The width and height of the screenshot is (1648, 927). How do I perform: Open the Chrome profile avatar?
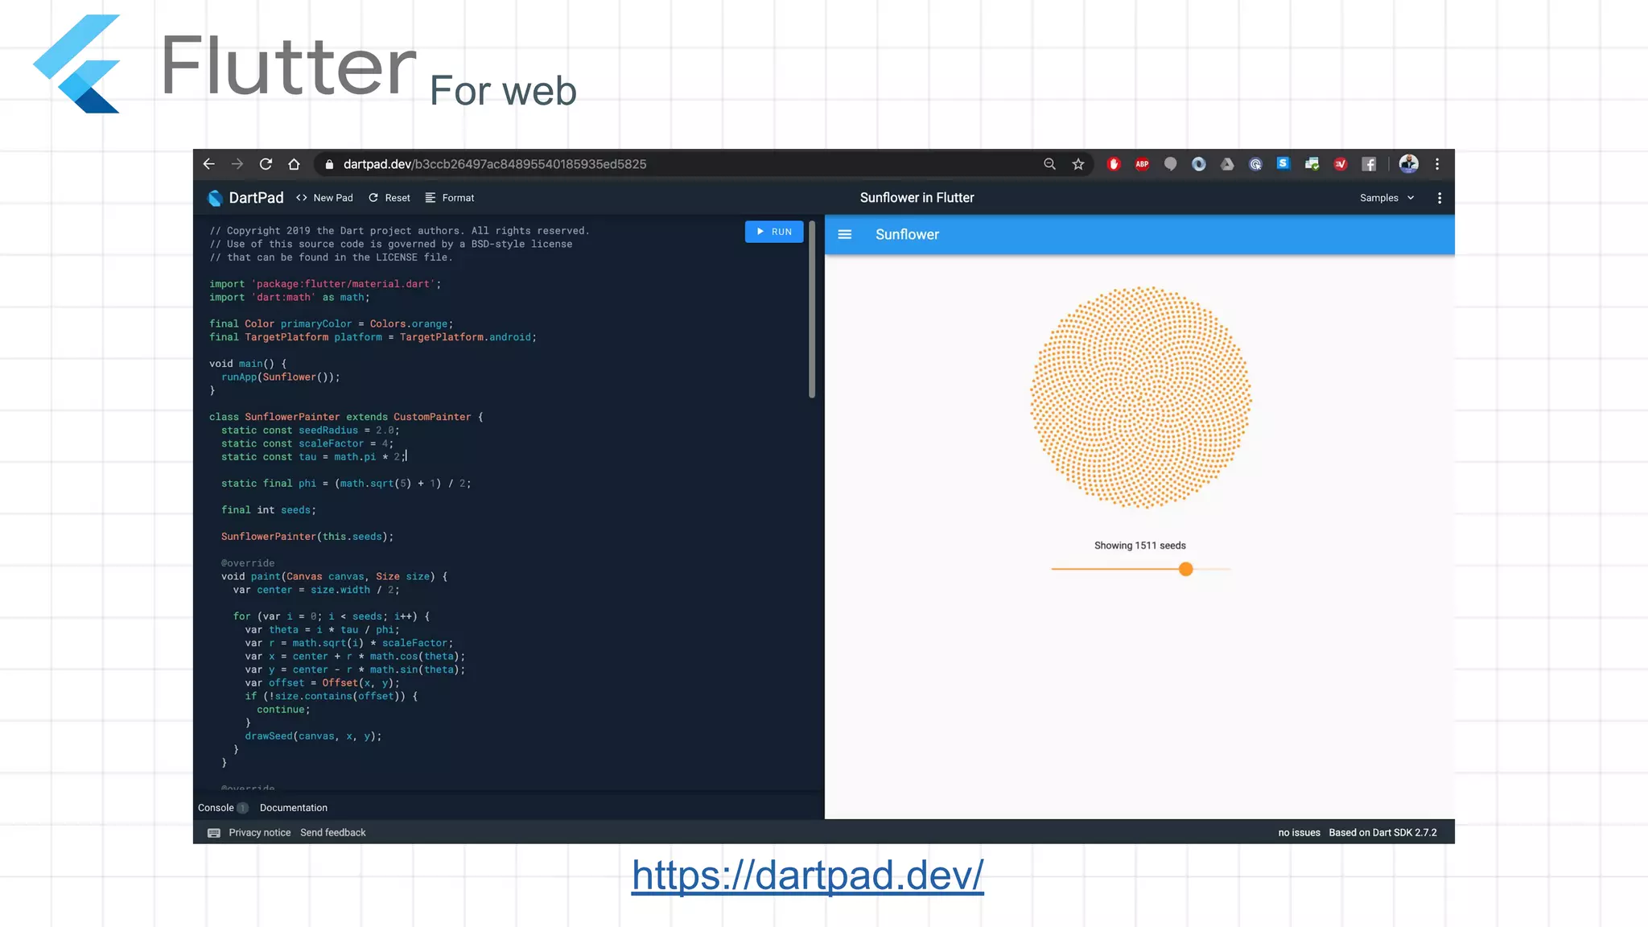pyautogui.click(x=1408, y=164)
